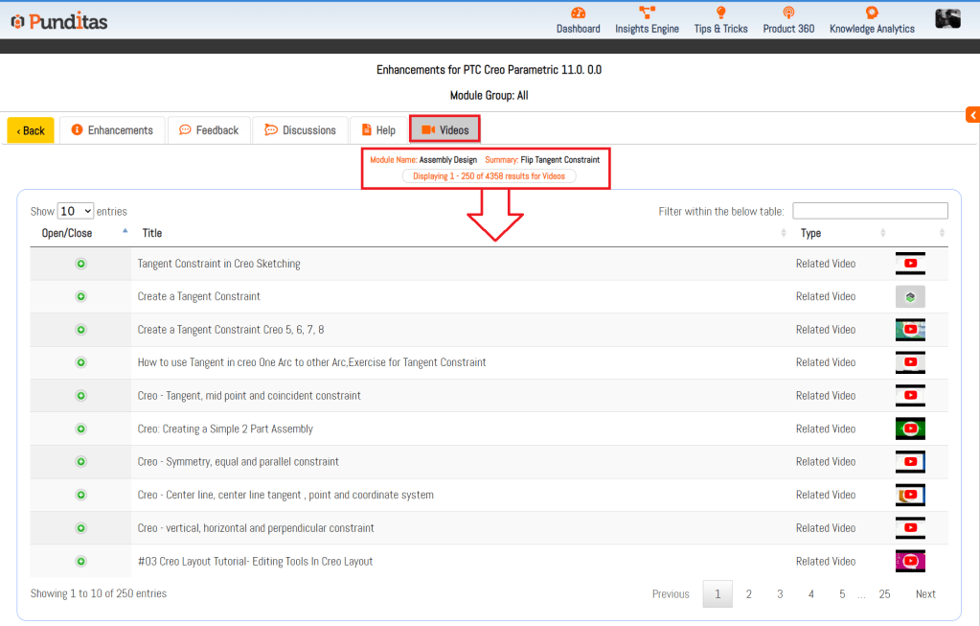Expand the orange side panel arrow
The image size is (980, 626).
coord(972,115)
